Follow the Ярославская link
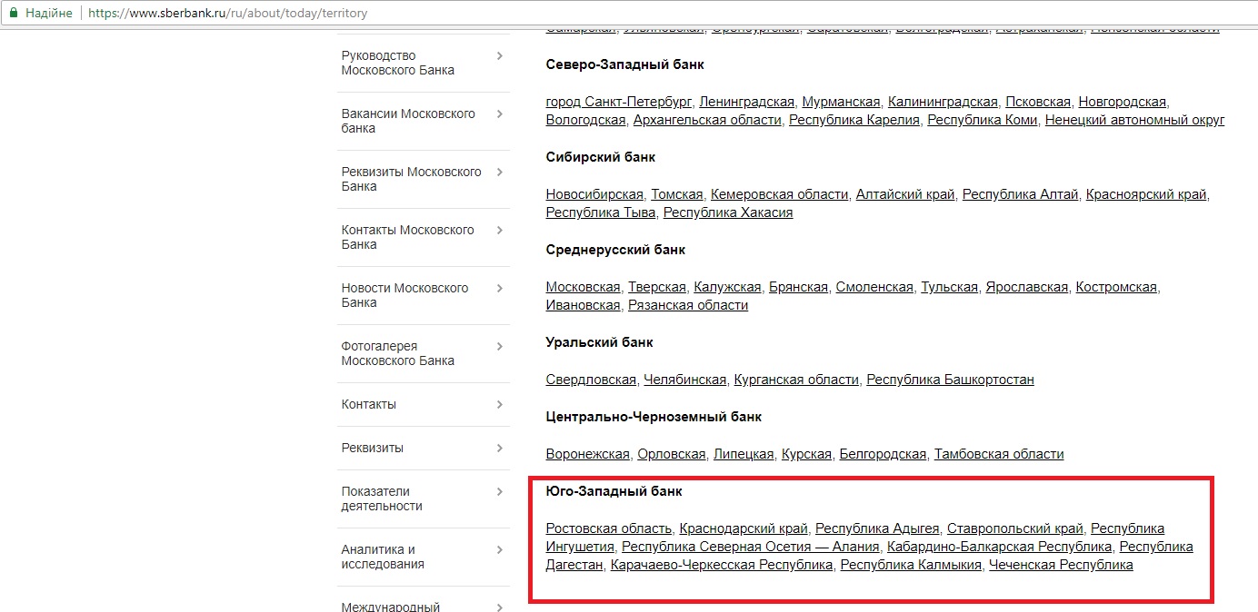 point(1027,287)
